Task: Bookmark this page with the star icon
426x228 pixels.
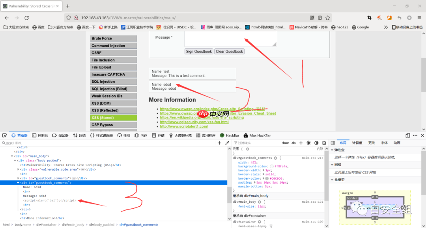Action: click(327, 18)
